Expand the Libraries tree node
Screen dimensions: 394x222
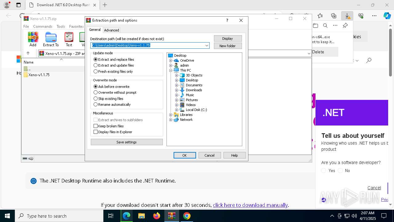[171, 115]
